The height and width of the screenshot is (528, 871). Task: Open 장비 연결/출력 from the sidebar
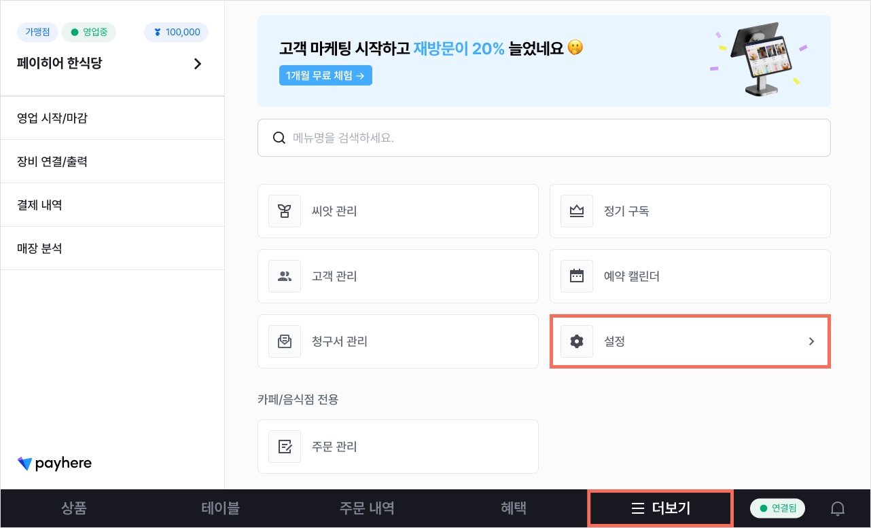point(112,162)
